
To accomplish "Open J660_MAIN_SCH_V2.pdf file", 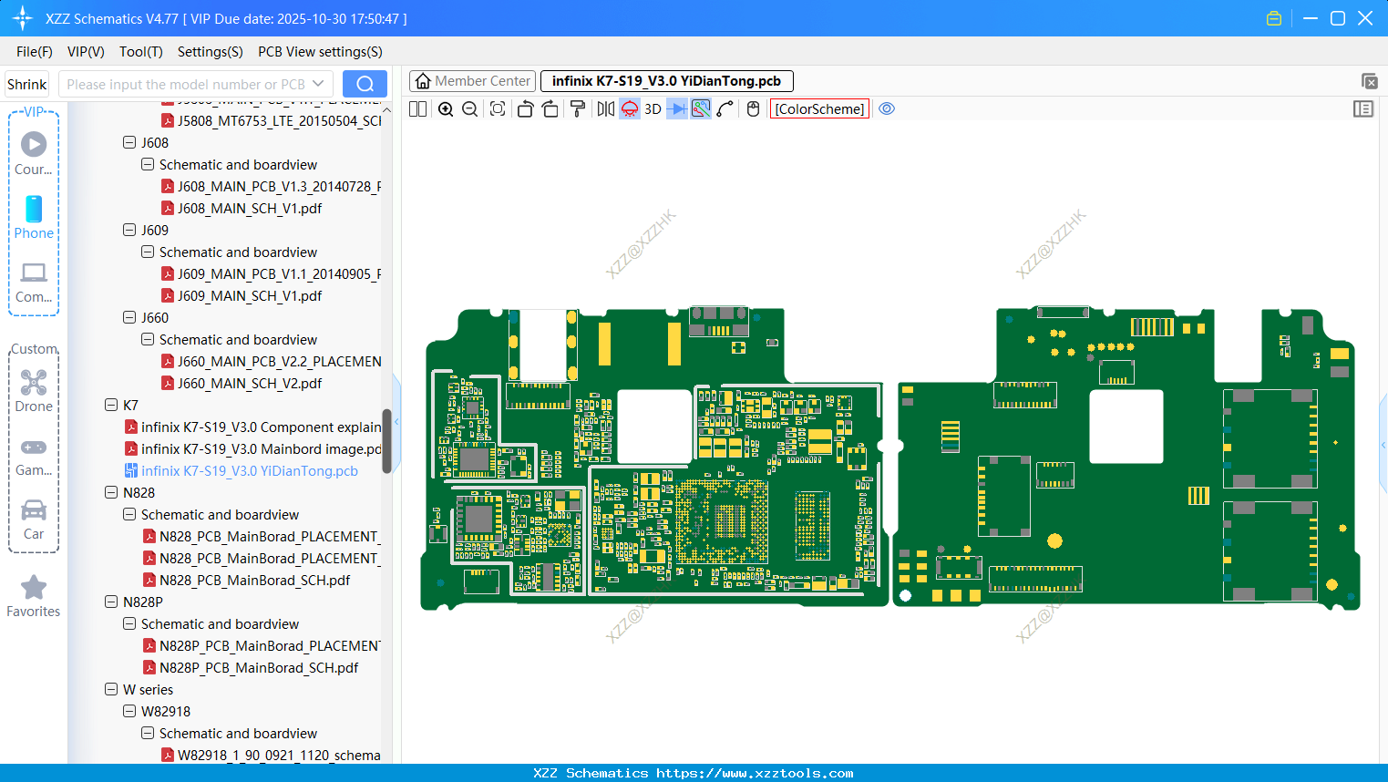I will [x=249, y=383].
